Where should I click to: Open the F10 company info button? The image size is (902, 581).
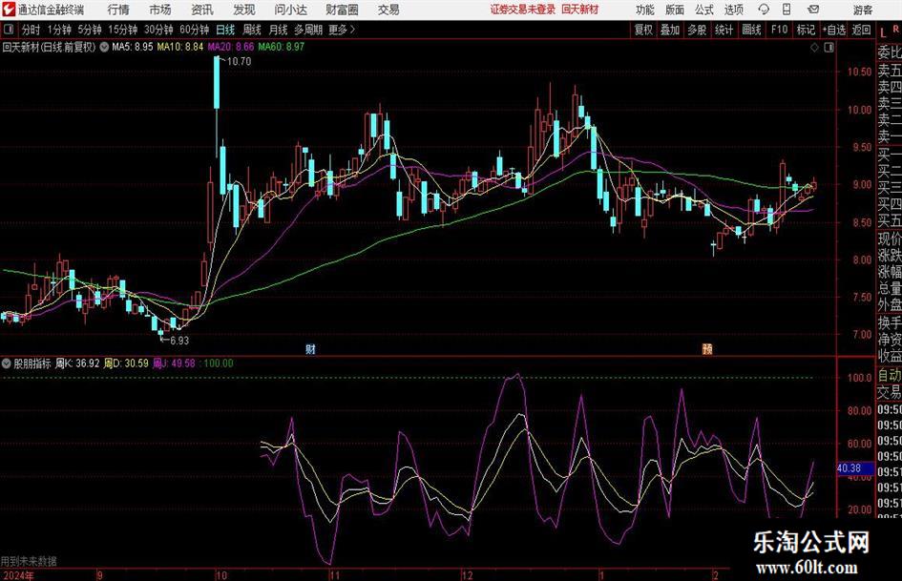(x=779, y=30)
